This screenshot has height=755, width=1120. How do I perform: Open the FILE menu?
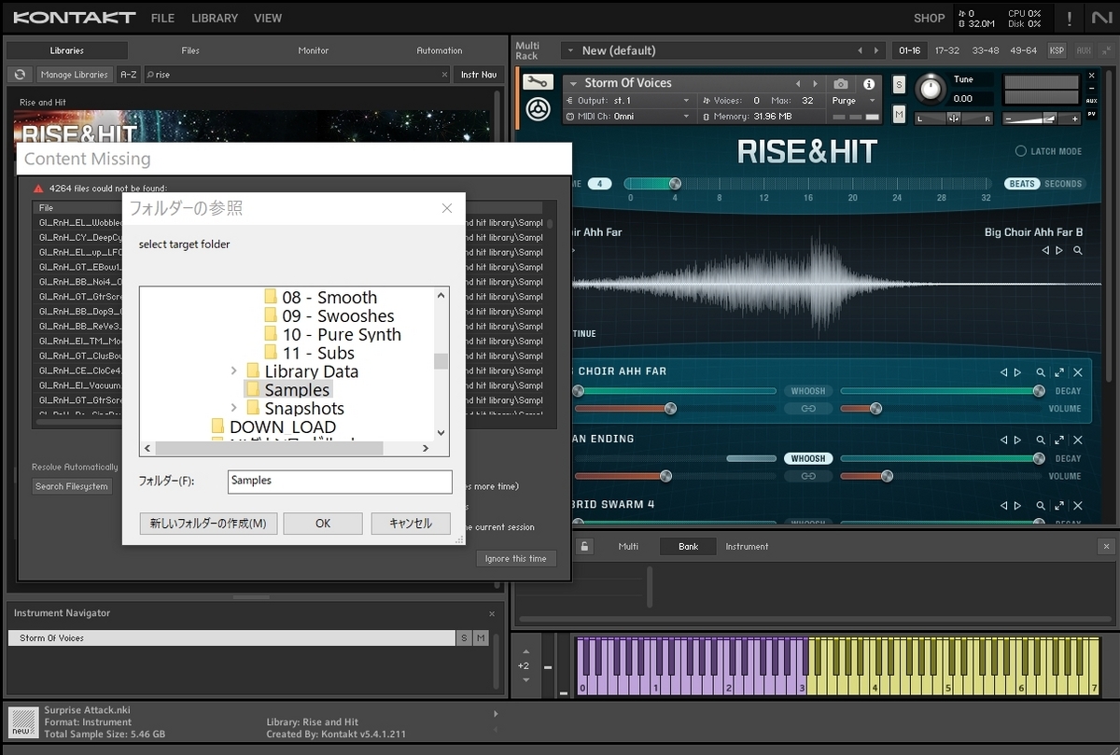click(162, 18)
